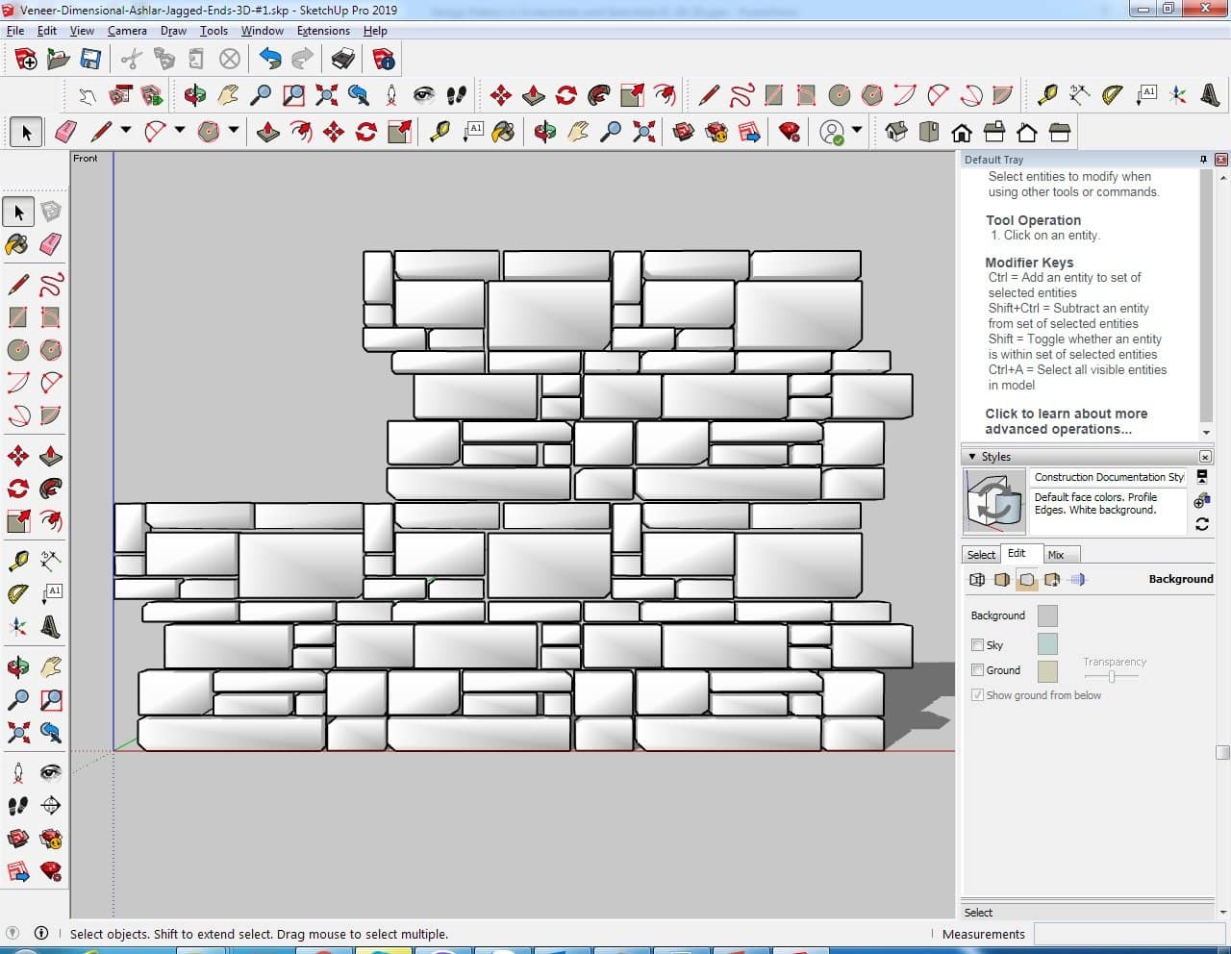Open the style name dropdown field
1231x954 pixels.
[x=1108, y=477]
